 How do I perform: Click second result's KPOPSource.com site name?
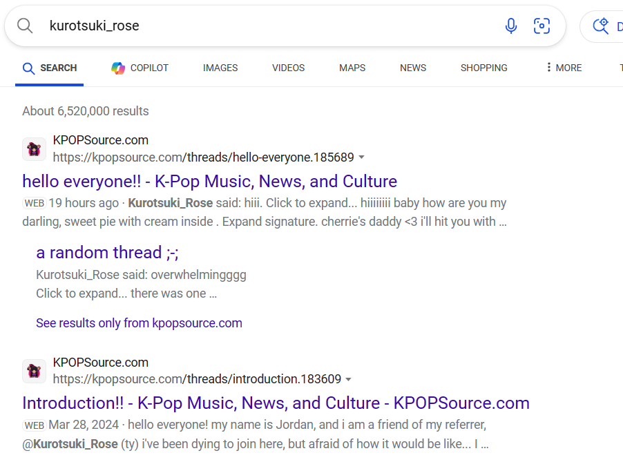pyautogui.click(x=101, y=363)
